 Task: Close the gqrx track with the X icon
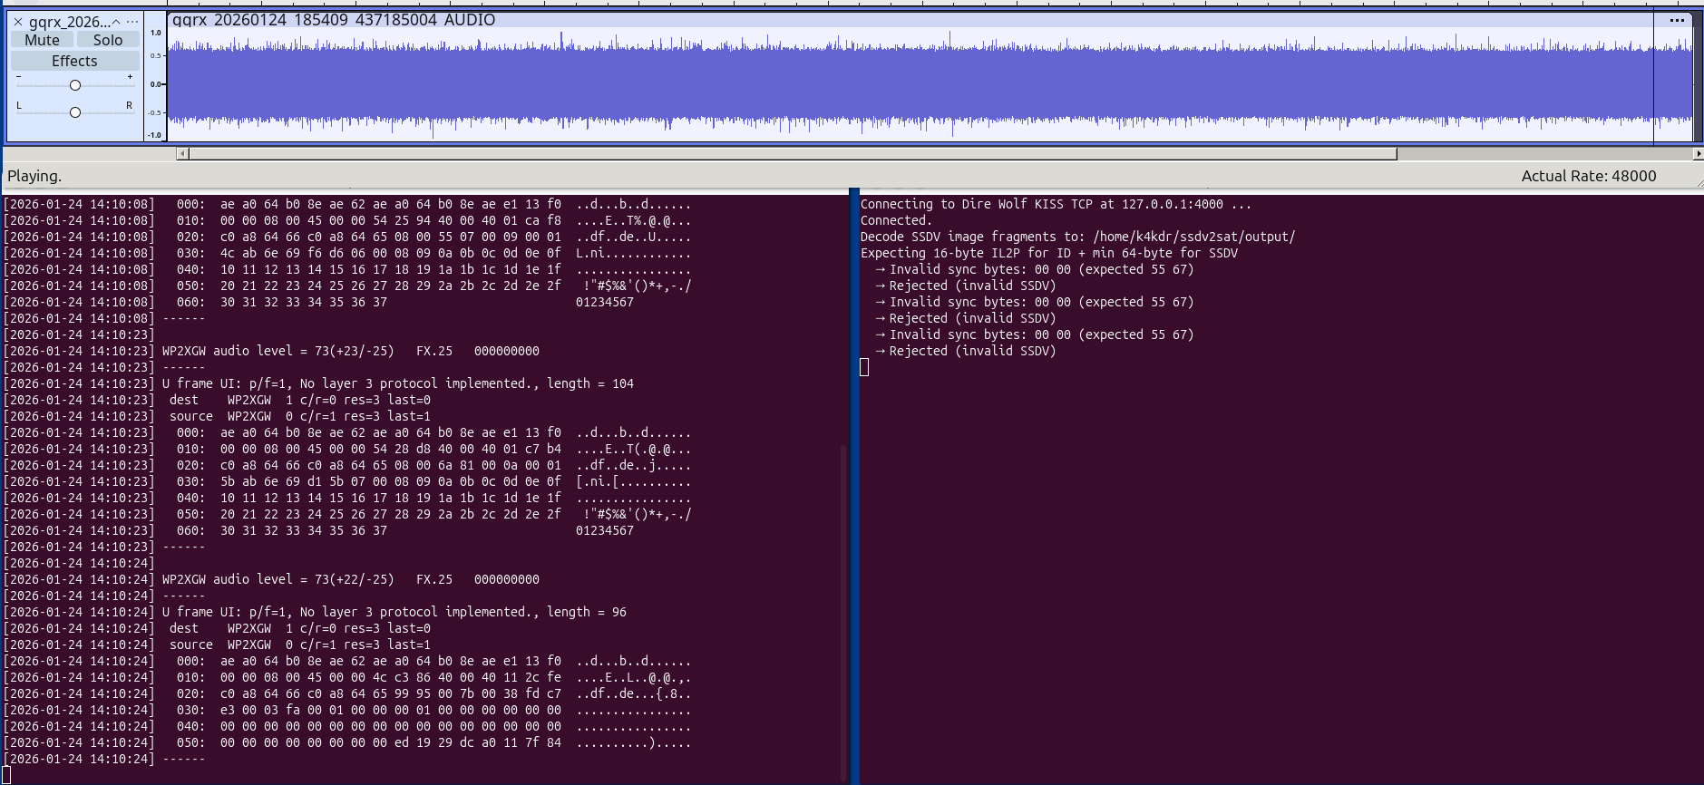coord(18,22)
